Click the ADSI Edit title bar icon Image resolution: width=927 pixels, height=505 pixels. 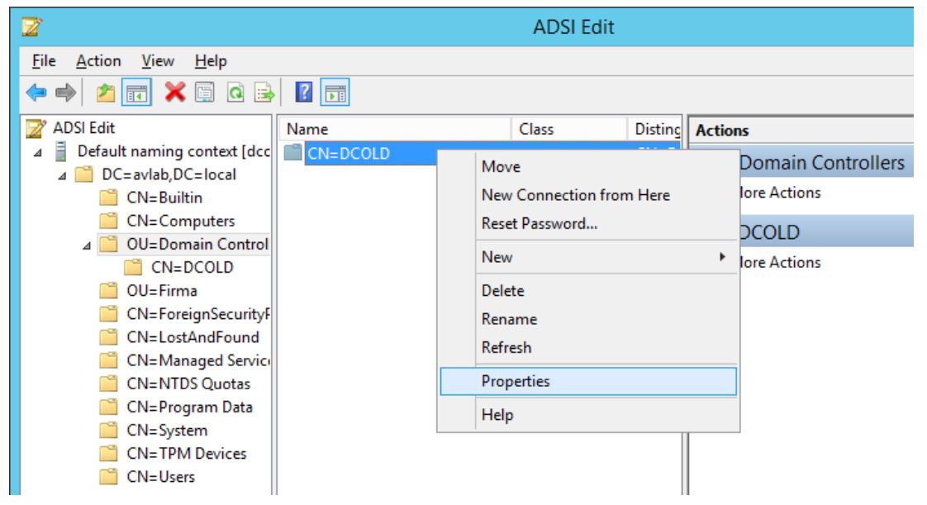[x=32, y=27]
